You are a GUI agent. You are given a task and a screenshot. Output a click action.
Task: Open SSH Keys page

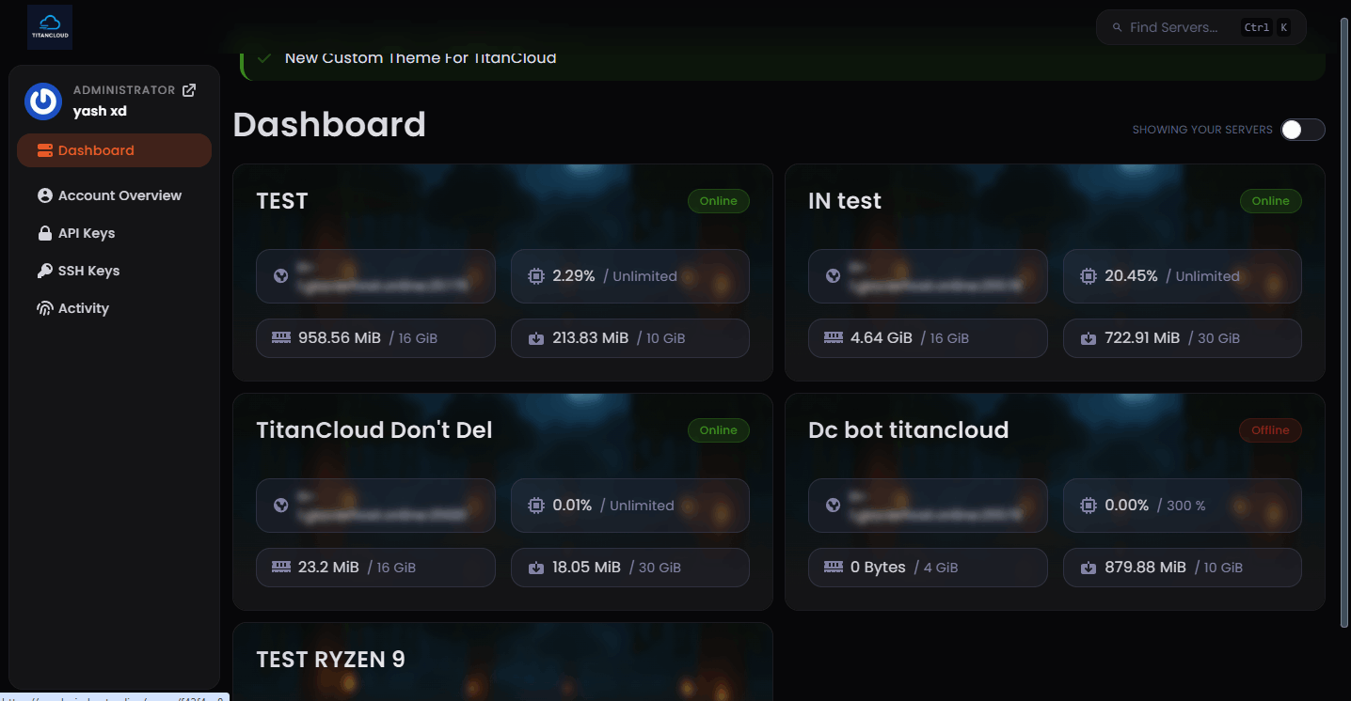tap(88, 271)
